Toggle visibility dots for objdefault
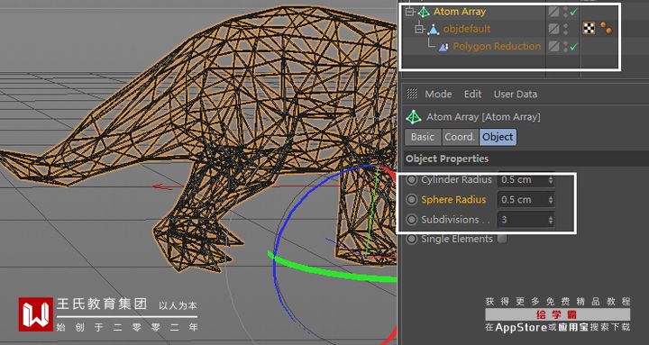Screen dimensions: 649x345 coord(565,29)
